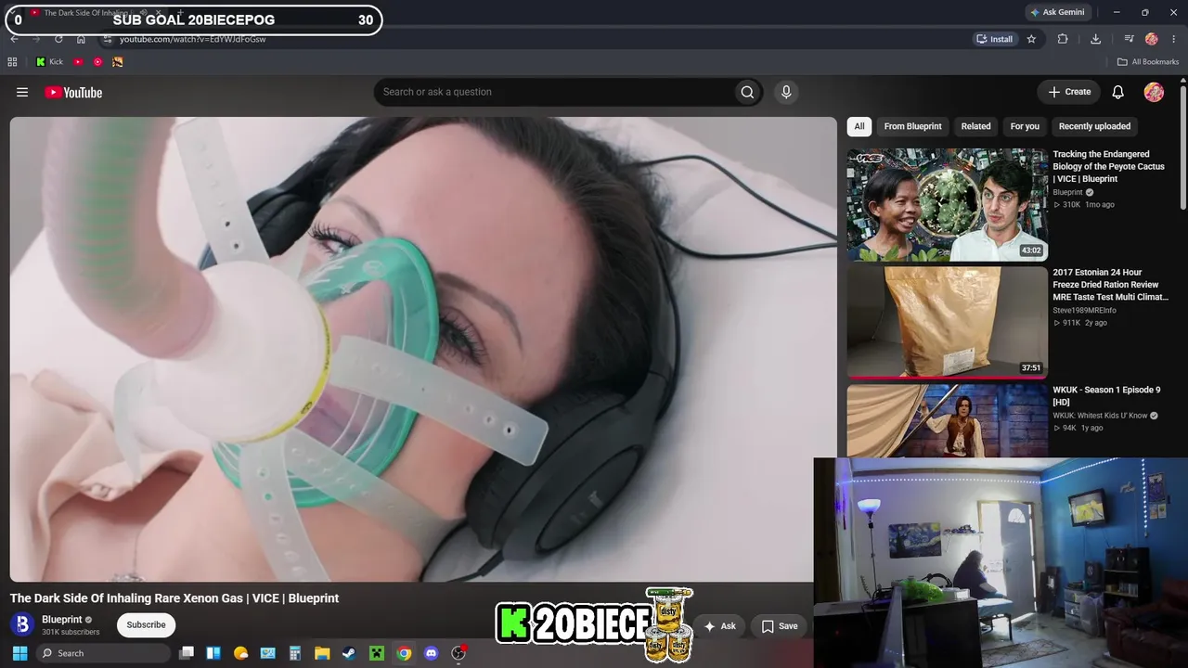Click the Install app button in address bar
The width and height of the screenshot is (1188, 668).
pos(994,39)
